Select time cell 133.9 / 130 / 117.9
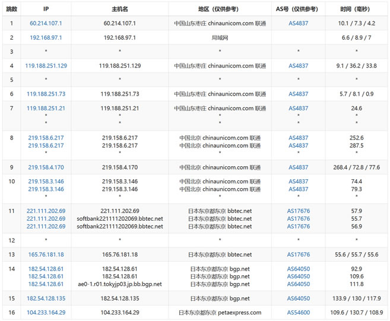The width and height of the screenshot is (390, 321). coord(356,298)
